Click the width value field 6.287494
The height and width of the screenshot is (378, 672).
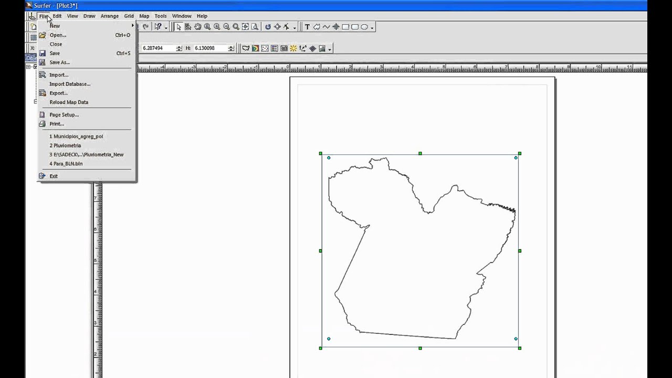157,48
